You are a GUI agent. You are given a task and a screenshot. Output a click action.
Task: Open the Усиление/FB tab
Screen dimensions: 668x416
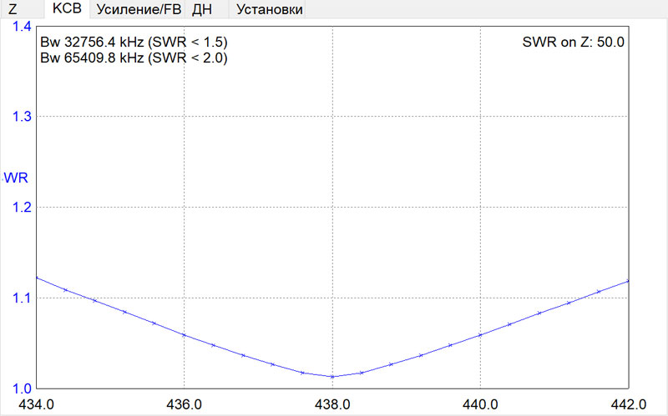[138, 10]
